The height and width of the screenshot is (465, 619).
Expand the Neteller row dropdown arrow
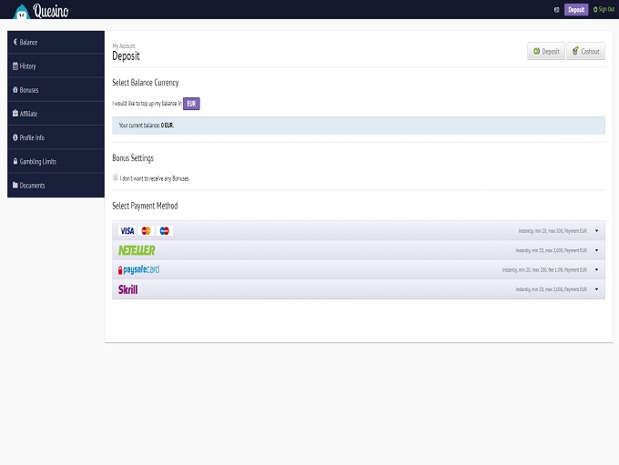(x=596, y=250)
